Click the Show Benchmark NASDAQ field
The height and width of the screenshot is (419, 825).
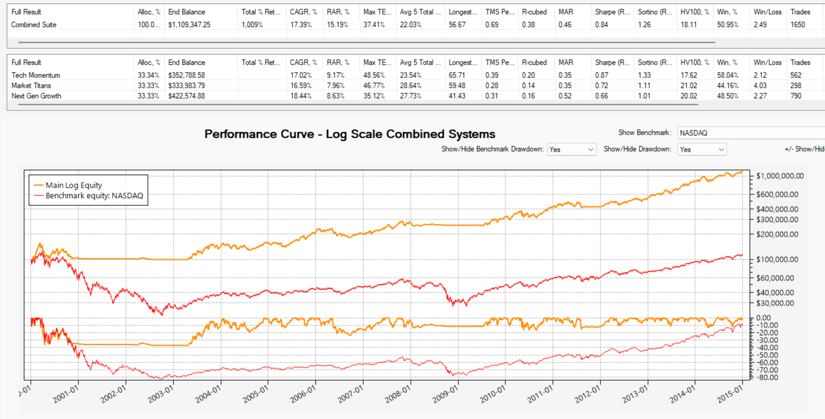tap(750, 133)
